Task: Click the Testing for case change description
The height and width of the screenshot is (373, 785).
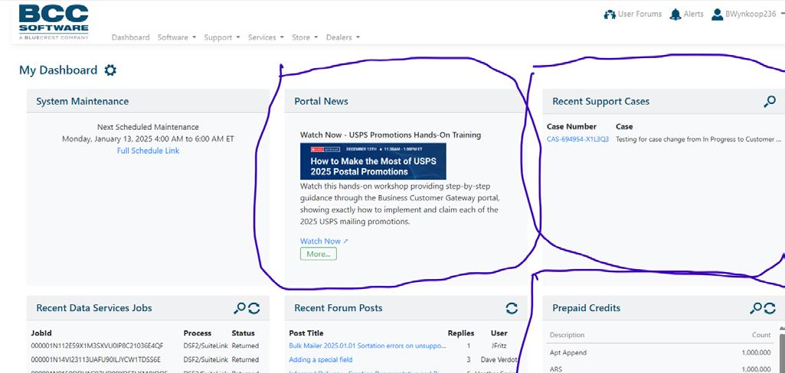Action: click(698, 139)
